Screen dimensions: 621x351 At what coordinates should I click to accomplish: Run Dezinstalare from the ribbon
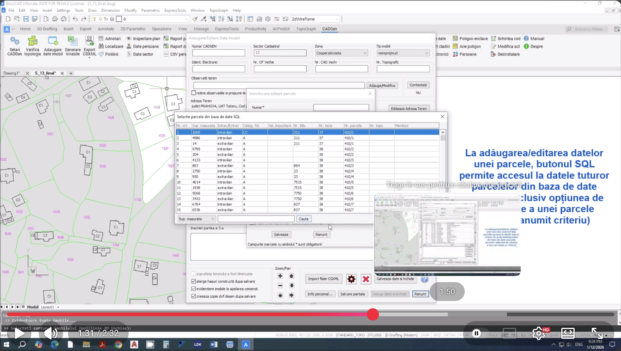(x=505, y=54)
